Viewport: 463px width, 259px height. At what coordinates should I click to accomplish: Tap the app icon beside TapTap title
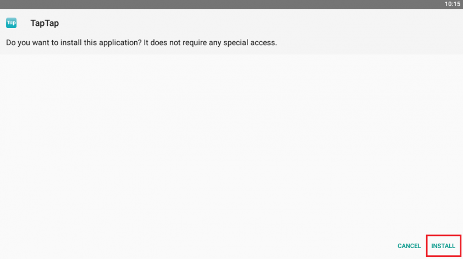tap(11, 23)
